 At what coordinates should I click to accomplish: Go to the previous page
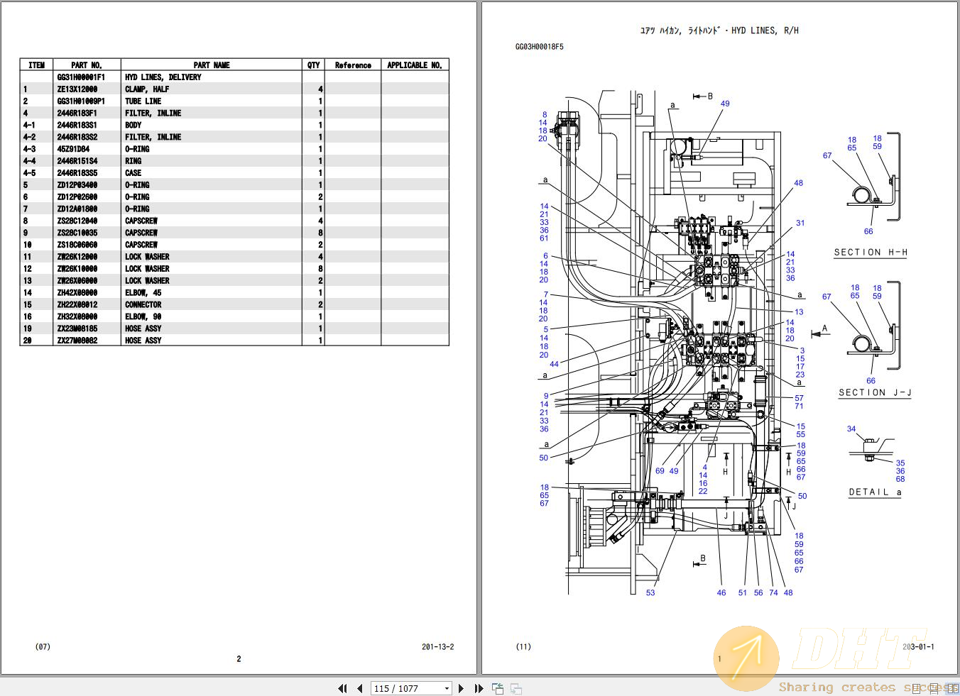coord(360,688)
